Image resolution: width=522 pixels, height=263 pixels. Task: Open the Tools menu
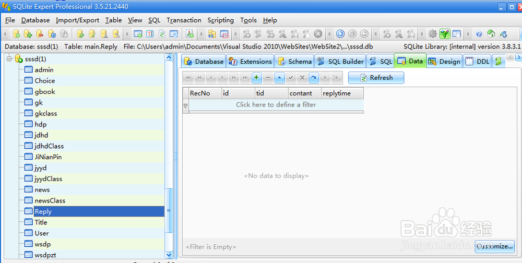[248, 20]
